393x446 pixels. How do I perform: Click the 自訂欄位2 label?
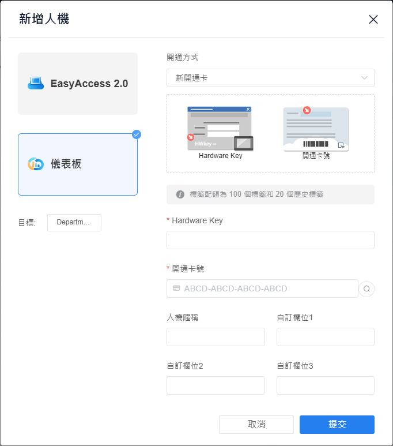185,366
